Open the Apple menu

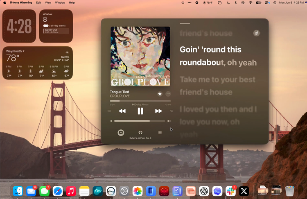tap(5, 2)
